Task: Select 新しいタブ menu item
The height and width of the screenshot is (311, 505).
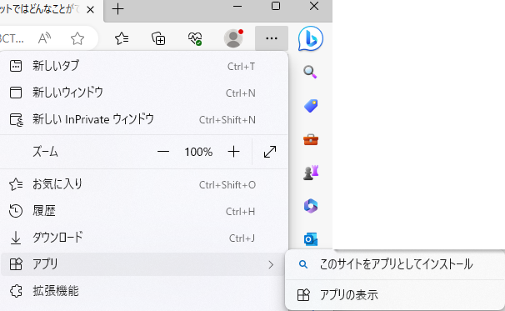Action: [x=144, y=66]
